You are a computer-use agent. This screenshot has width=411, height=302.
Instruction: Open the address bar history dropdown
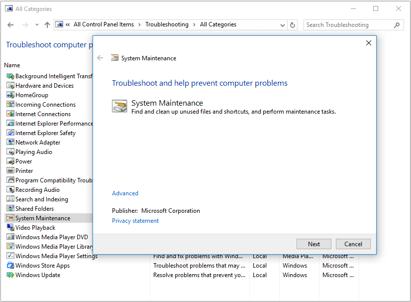pos(283,25)
